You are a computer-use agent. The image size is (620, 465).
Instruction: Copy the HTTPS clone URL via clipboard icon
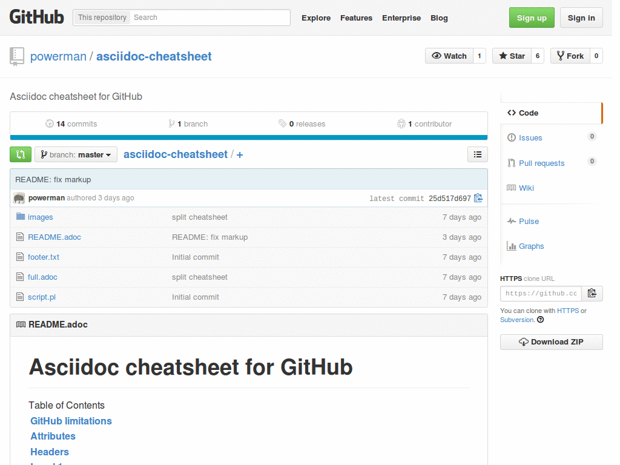pos(592,293)
